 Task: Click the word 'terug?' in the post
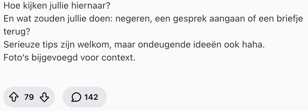coord(17,32)
